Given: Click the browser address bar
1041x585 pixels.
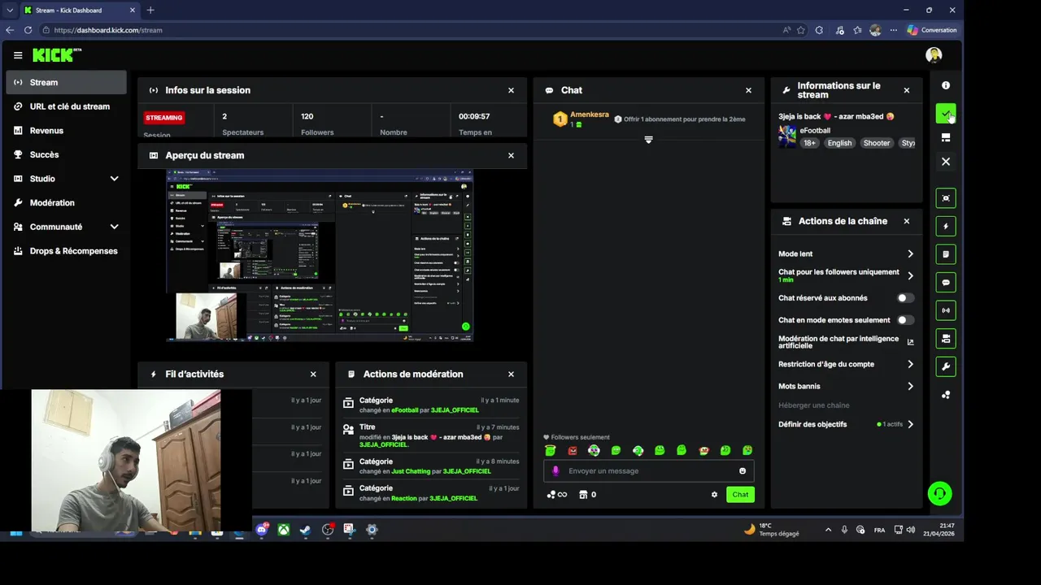Looking at the screenshot, I should click(411, 30).
